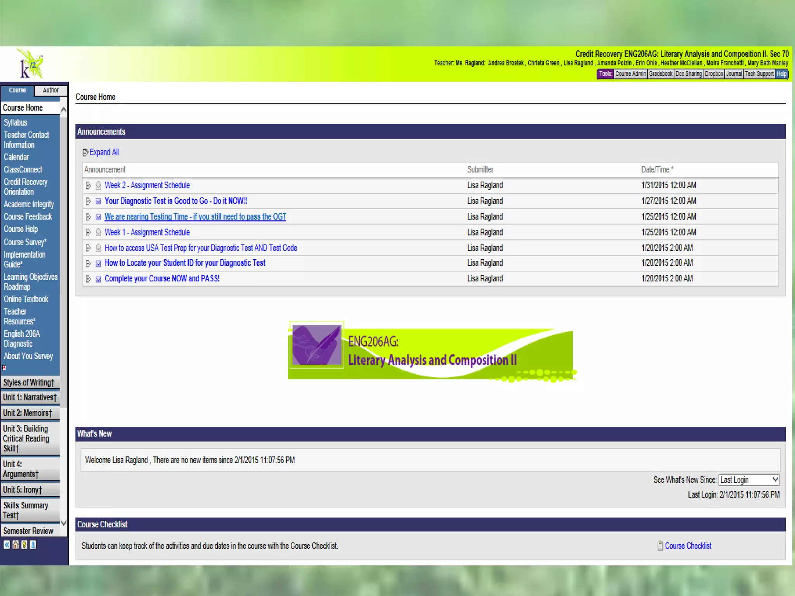
Task: Click the Course Checklist clipboard icon
Action: click(660, 546)
